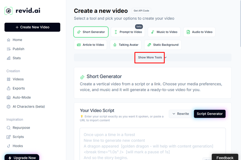Click the lightning bolt icon on Upgrade Now
This screenshot has width=241, height=160.
10,158
